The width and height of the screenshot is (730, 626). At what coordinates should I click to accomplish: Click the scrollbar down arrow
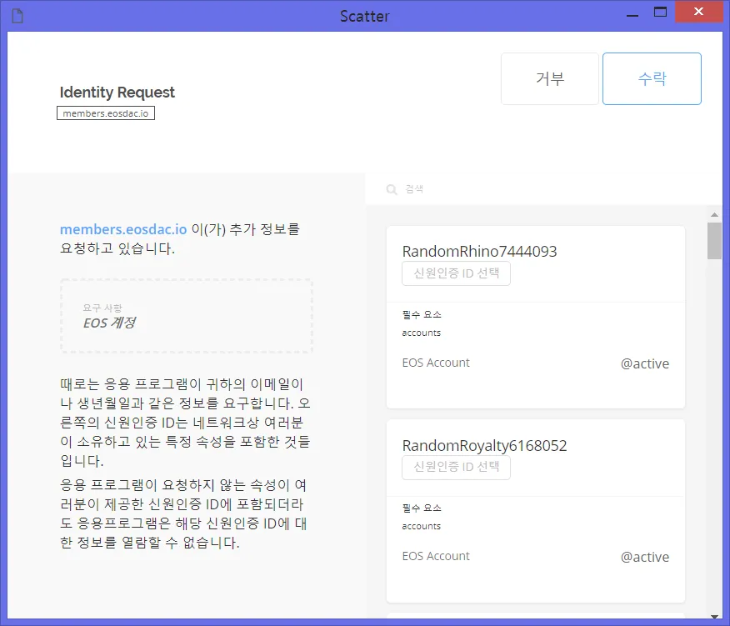coord(714,616)
